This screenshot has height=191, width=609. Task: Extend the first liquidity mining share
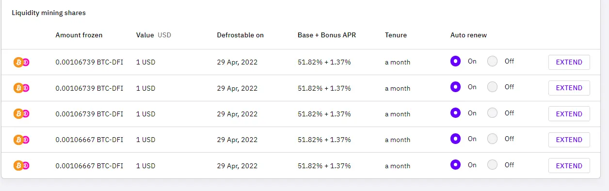569,62
